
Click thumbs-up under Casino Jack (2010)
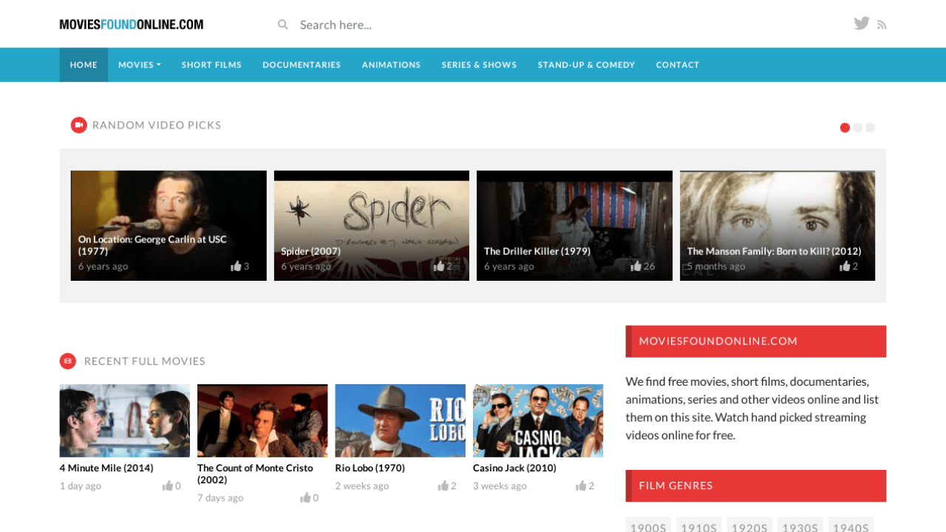581,485
